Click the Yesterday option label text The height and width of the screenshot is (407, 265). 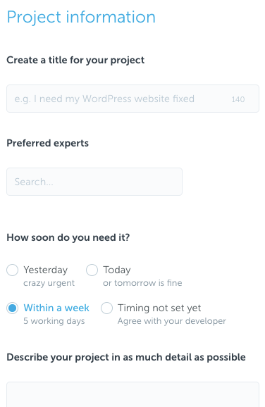(x=46, y=270)
